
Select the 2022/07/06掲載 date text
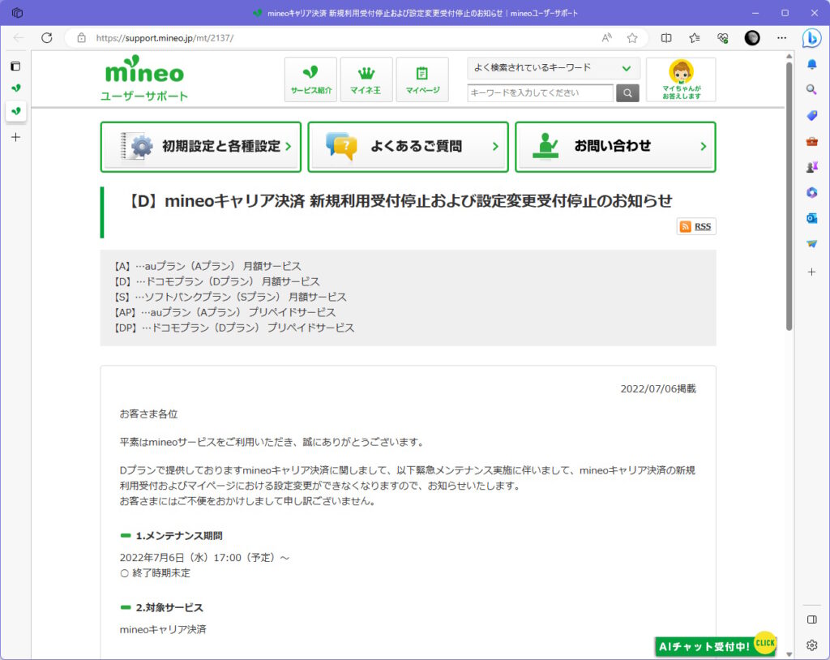click(658, 389)
